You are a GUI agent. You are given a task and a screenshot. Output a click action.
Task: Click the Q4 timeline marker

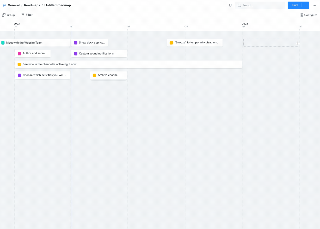click(x=186, y=27)
